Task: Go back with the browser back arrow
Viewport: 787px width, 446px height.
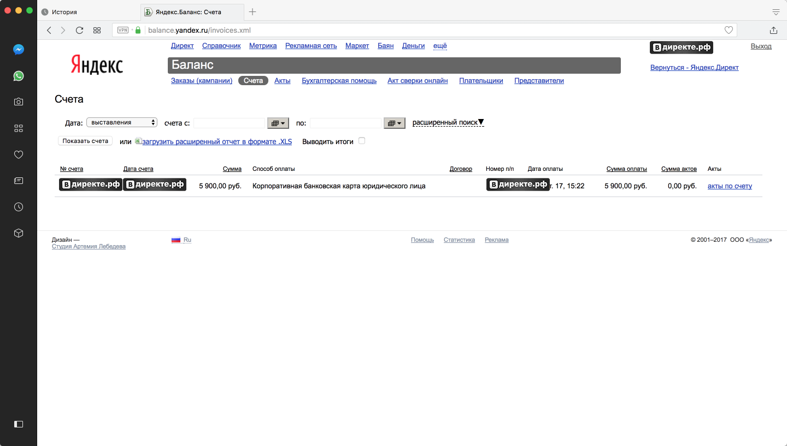Action: click(x=49, y=31)
